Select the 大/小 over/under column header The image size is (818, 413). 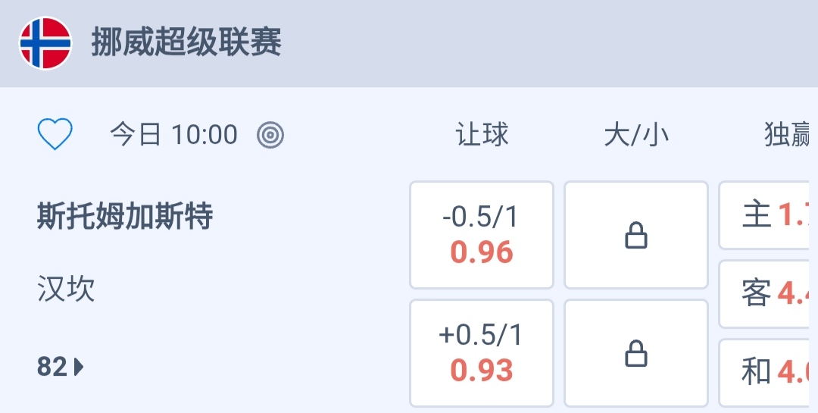pos(636,136)
